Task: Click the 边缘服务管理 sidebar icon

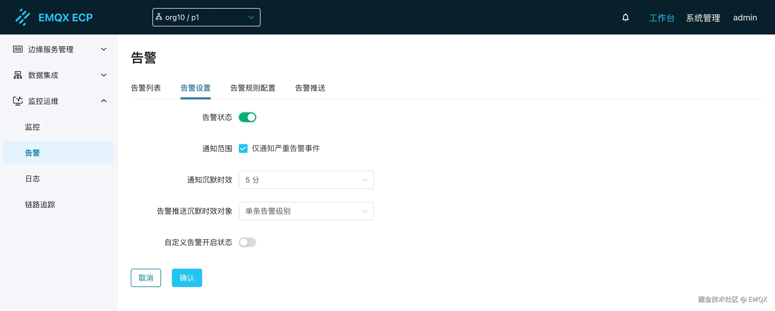Action: coord(18,49)
